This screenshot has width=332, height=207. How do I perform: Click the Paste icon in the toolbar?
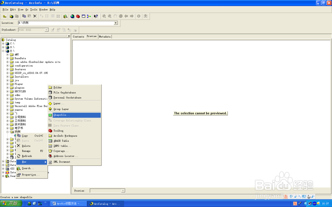pyautogui.click(x=30, y=16)
